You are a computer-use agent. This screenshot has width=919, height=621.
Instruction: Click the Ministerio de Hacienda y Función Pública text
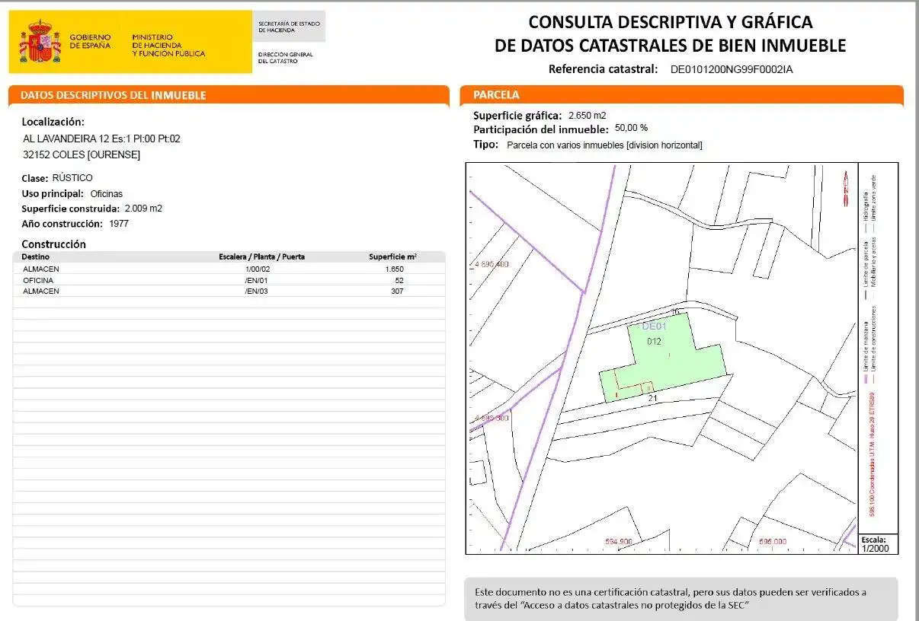[168, 45]
